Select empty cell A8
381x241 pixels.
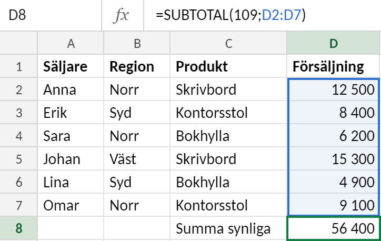(71, 228)
